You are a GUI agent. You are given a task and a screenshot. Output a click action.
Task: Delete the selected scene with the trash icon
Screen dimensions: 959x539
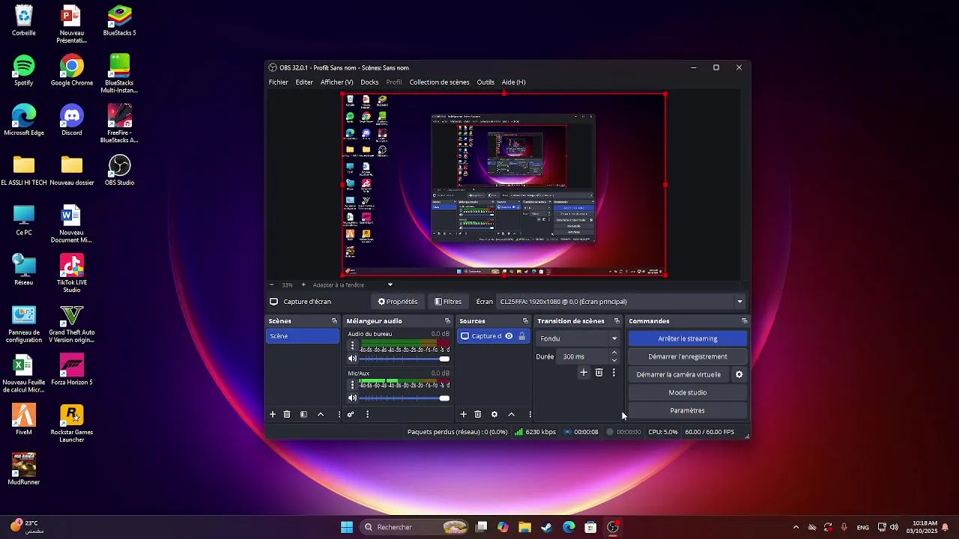point(287,414)
